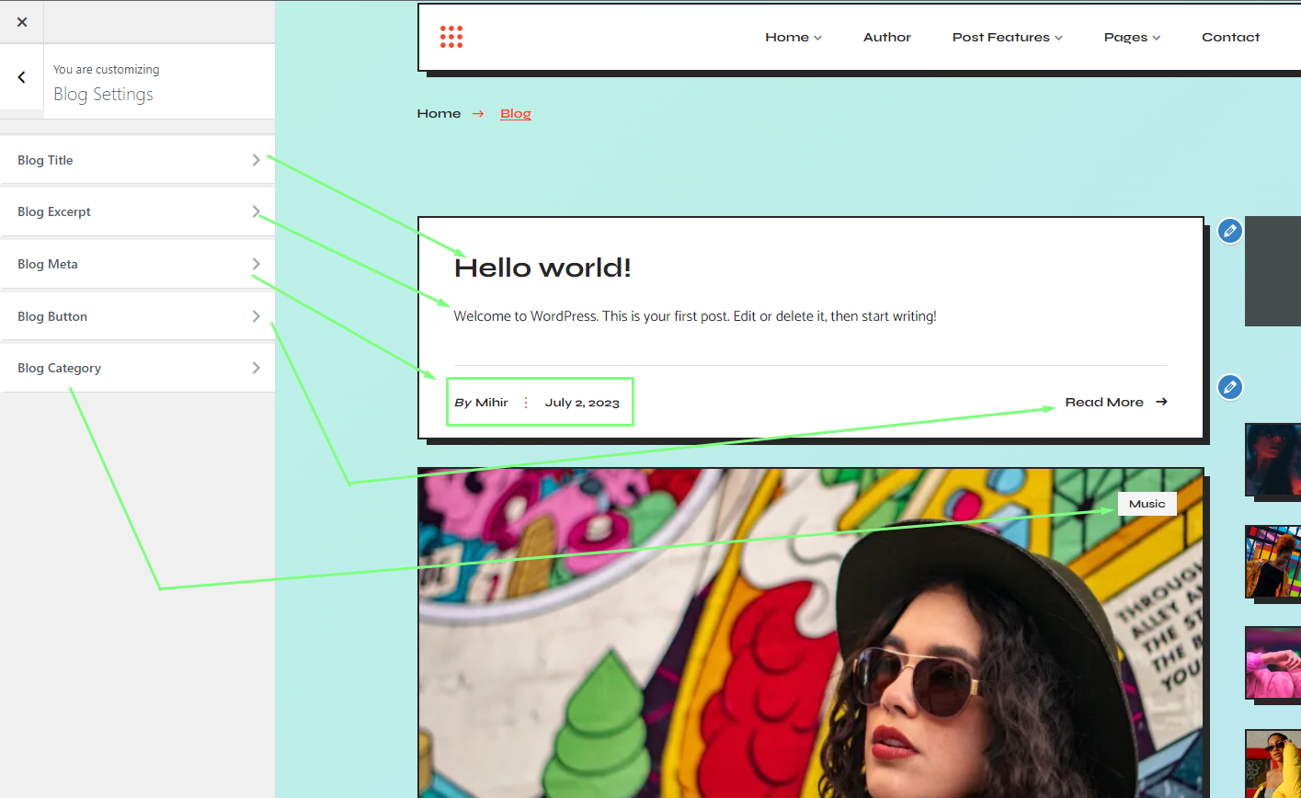The width and height of the screenshot is (1301, 798).
Task: Expand the Blog Title chevron
Action: [x=256, y=160]
